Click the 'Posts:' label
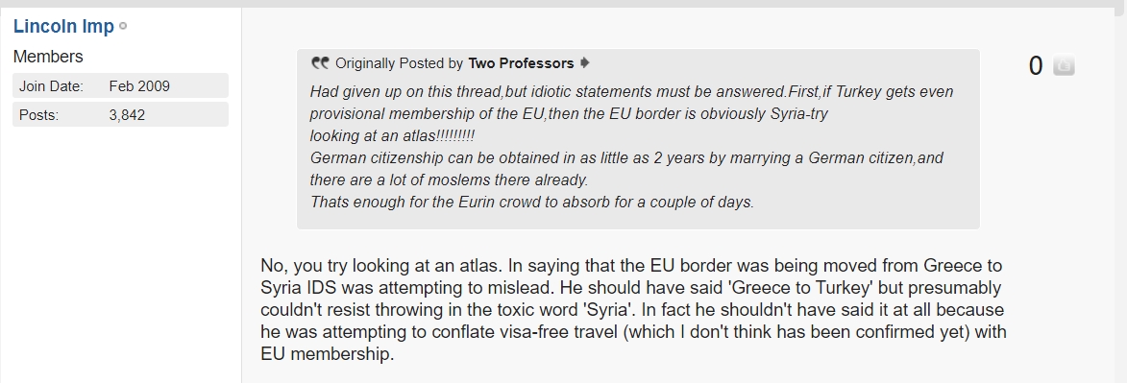Image resolution: width=1127 pixels, height=383 pixels. (x=38, y=115)
